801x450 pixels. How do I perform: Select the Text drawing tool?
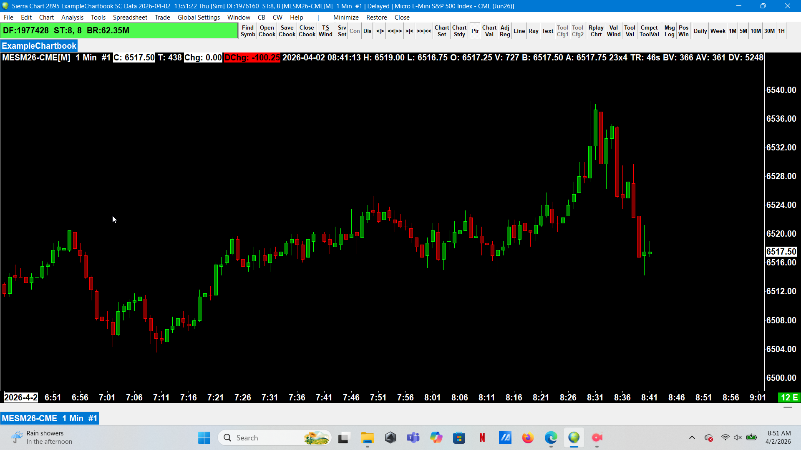(547, 31)
